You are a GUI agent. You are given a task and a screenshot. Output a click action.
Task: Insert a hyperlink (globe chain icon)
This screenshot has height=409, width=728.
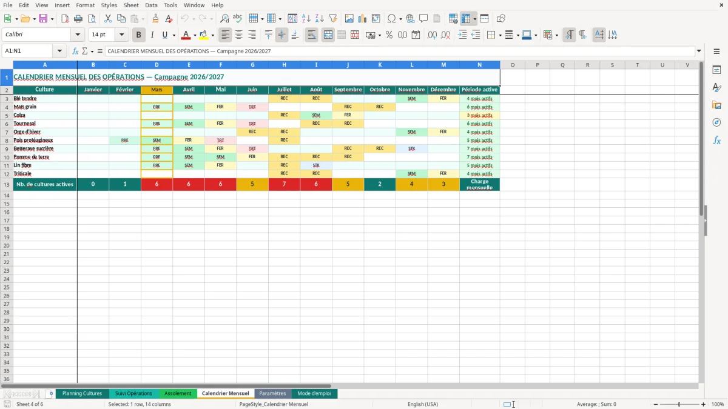411,19
